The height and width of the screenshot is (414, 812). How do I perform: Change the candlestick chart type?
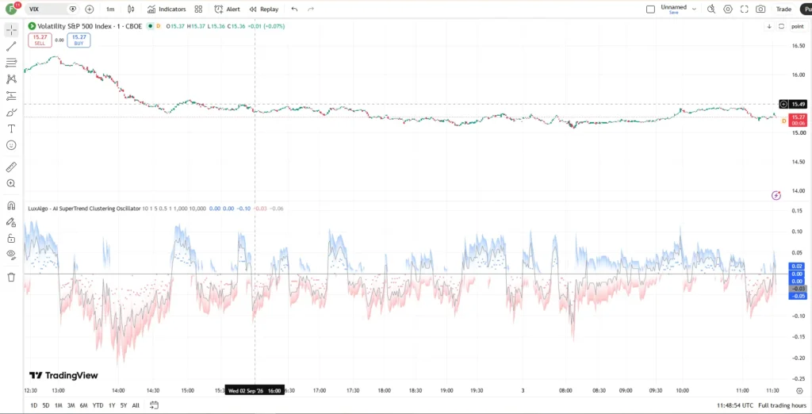coord(131,9)
